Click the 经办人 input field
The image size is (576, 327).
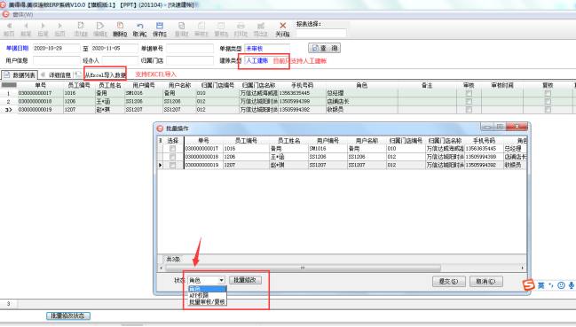120,60
